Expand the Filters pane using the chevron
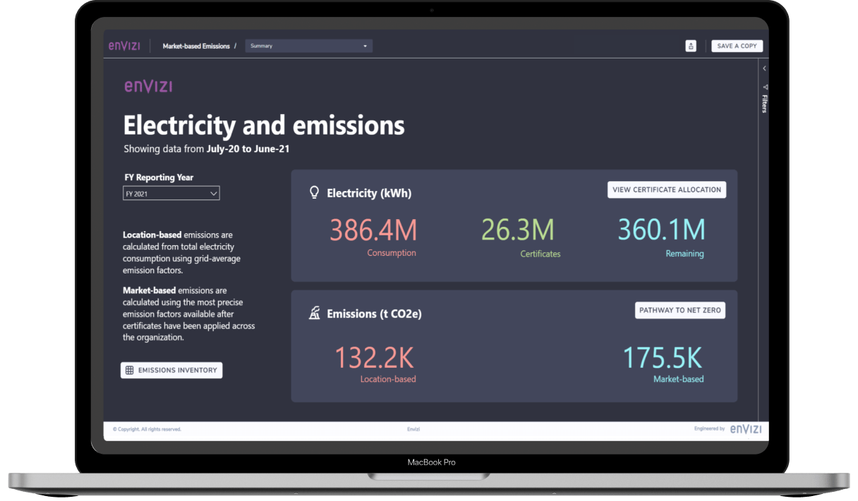 (764, 68)
